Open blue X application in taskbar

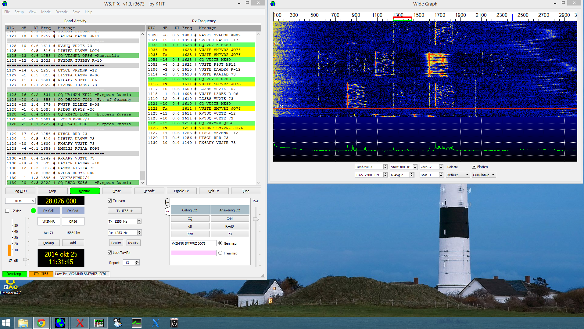coord(156,323)
